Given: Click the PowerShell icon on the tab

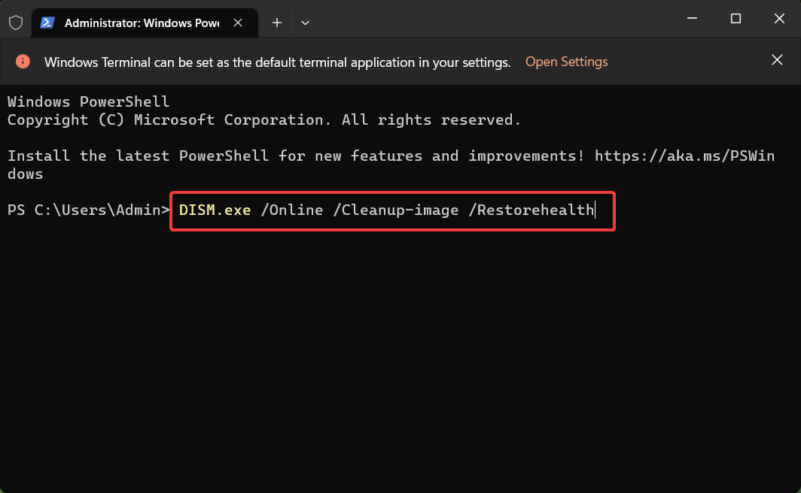Looking at the screenshot, I should [47, 23].
